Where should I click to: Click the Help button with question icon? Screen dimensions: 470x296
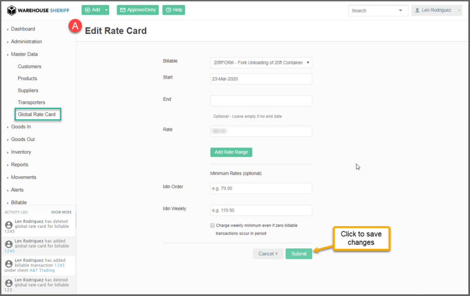click(173, 10)
